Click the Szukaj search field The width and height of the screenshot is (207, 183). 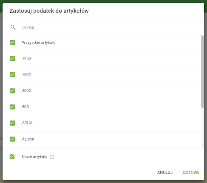click(x=39, y=27)
